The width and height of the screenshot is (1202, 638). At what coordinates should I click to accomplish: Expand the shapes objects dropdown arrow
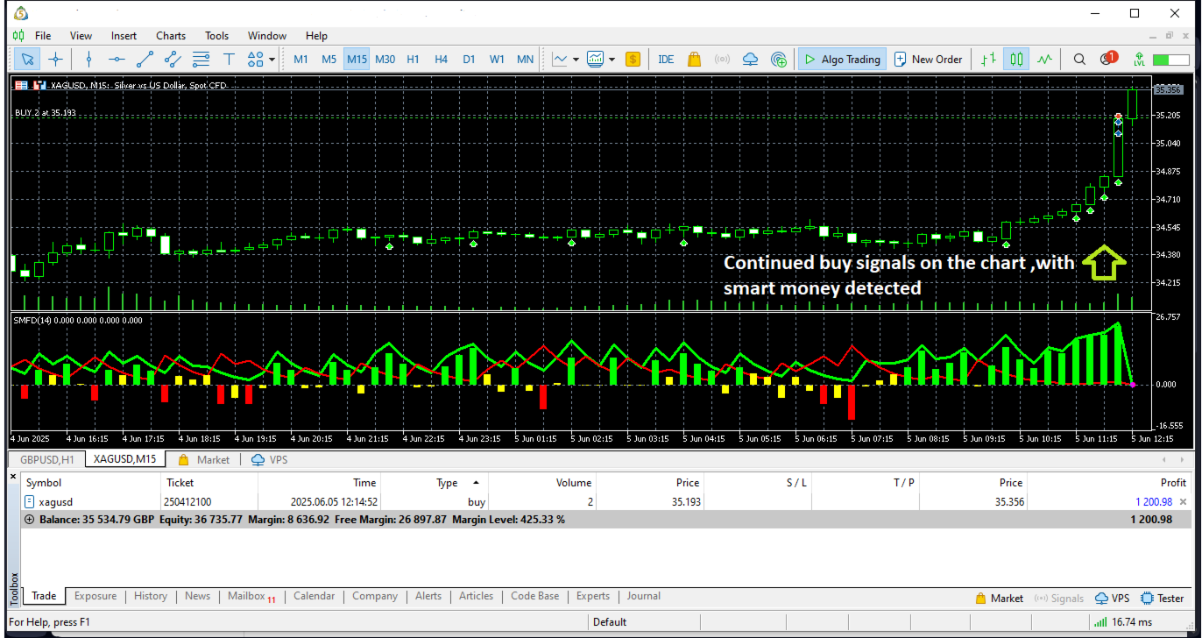[272, 60]
